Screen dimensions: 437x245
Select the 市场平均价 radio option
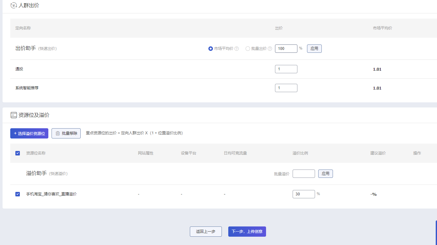[211, 49]
